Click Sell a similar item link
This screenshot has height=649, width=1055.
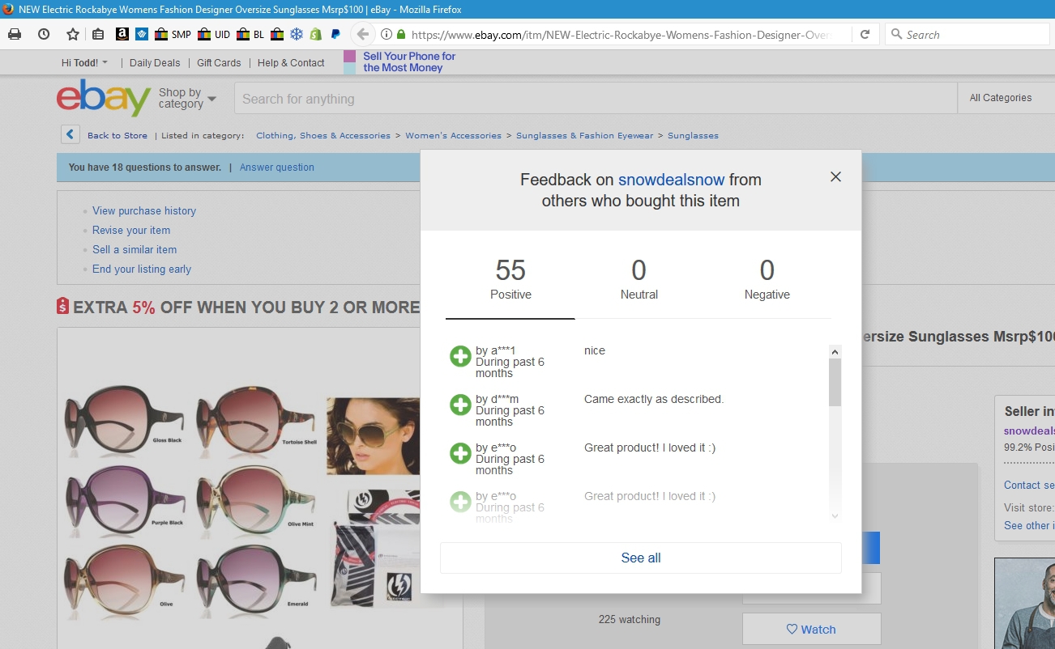click(135, 249)
